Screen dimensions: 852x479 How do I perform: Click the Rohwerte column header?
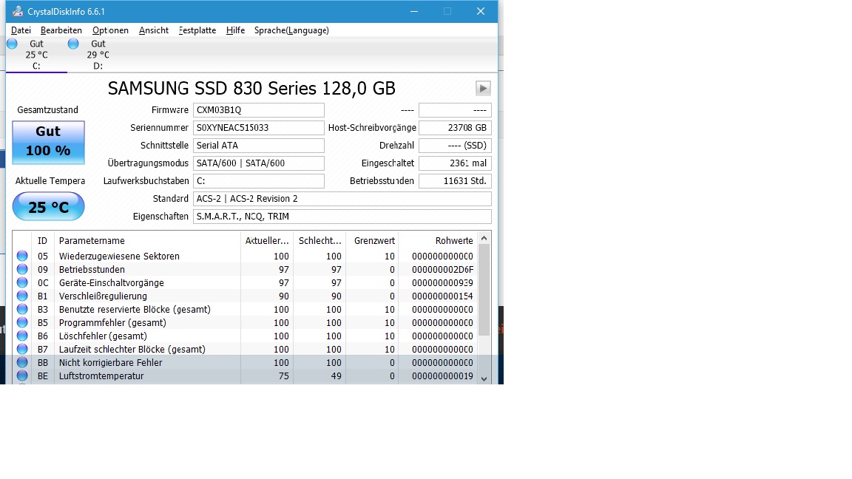click(438, 240)
